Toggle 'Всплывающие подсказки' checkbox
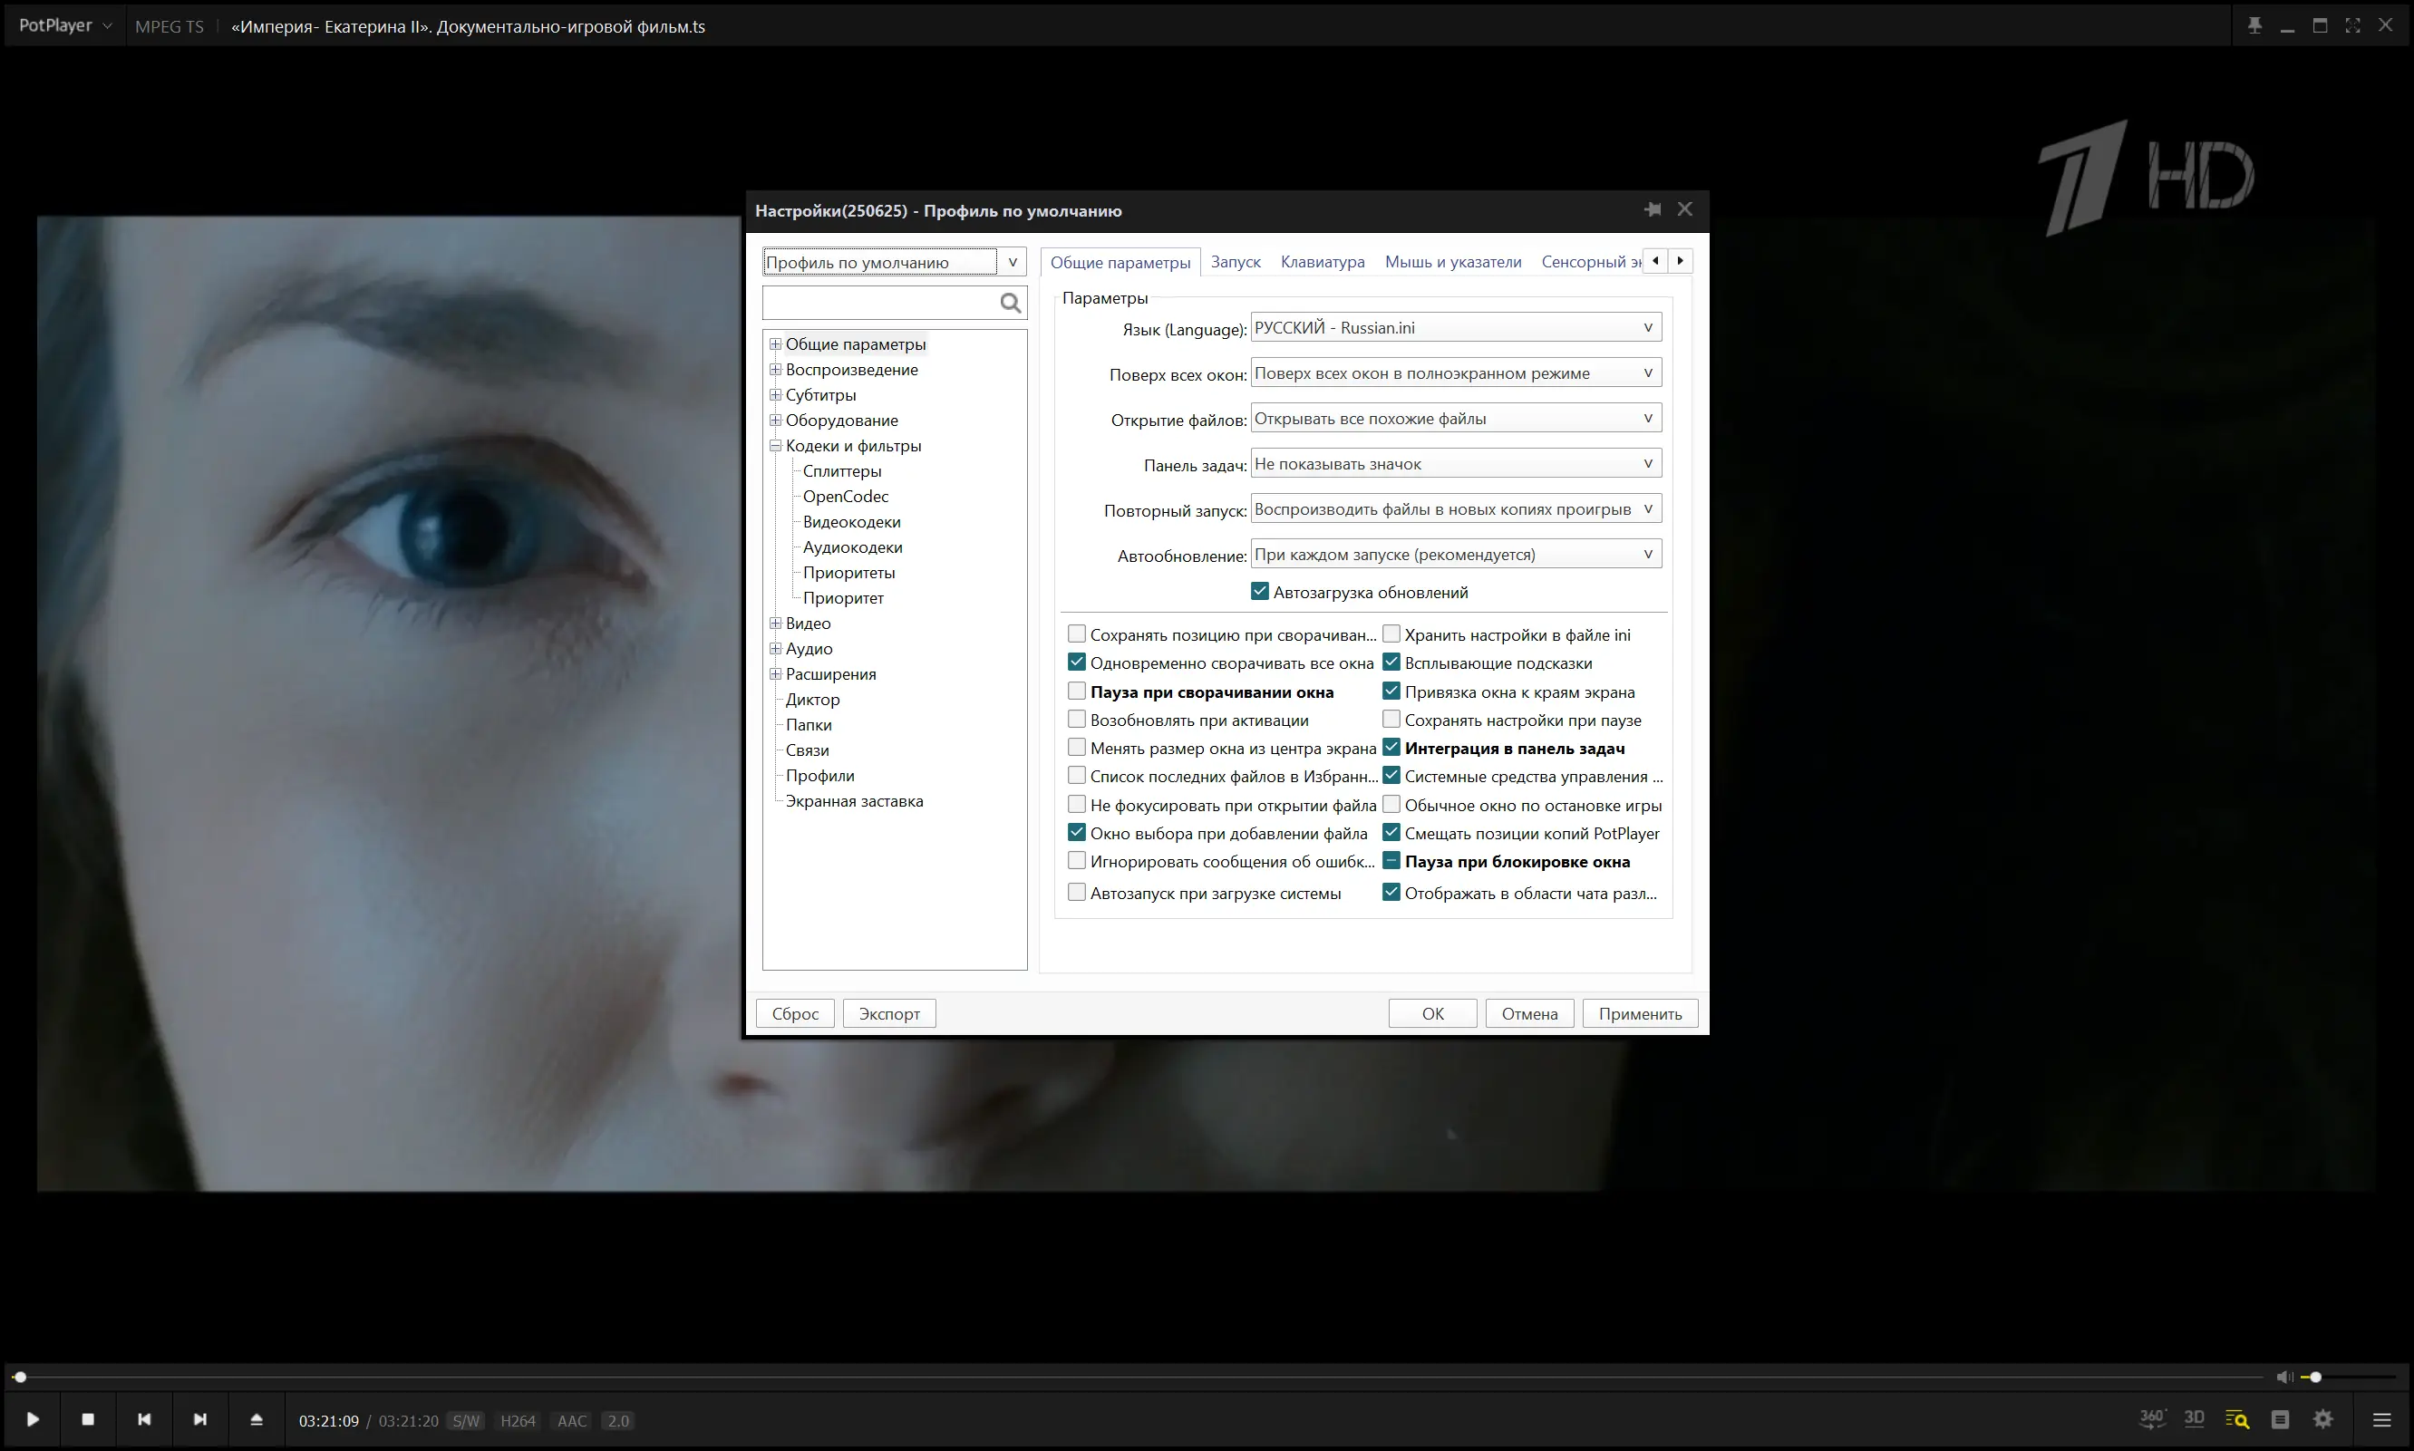 (1391, 663)
